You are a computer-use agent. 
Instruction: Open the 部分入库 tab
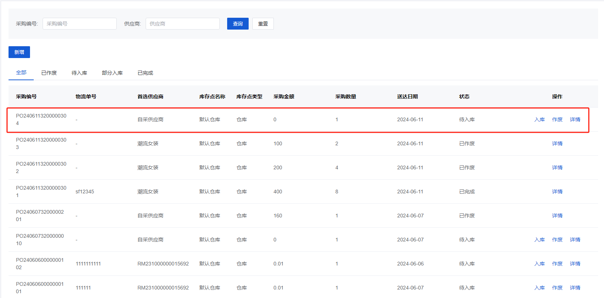coord(112,73)
